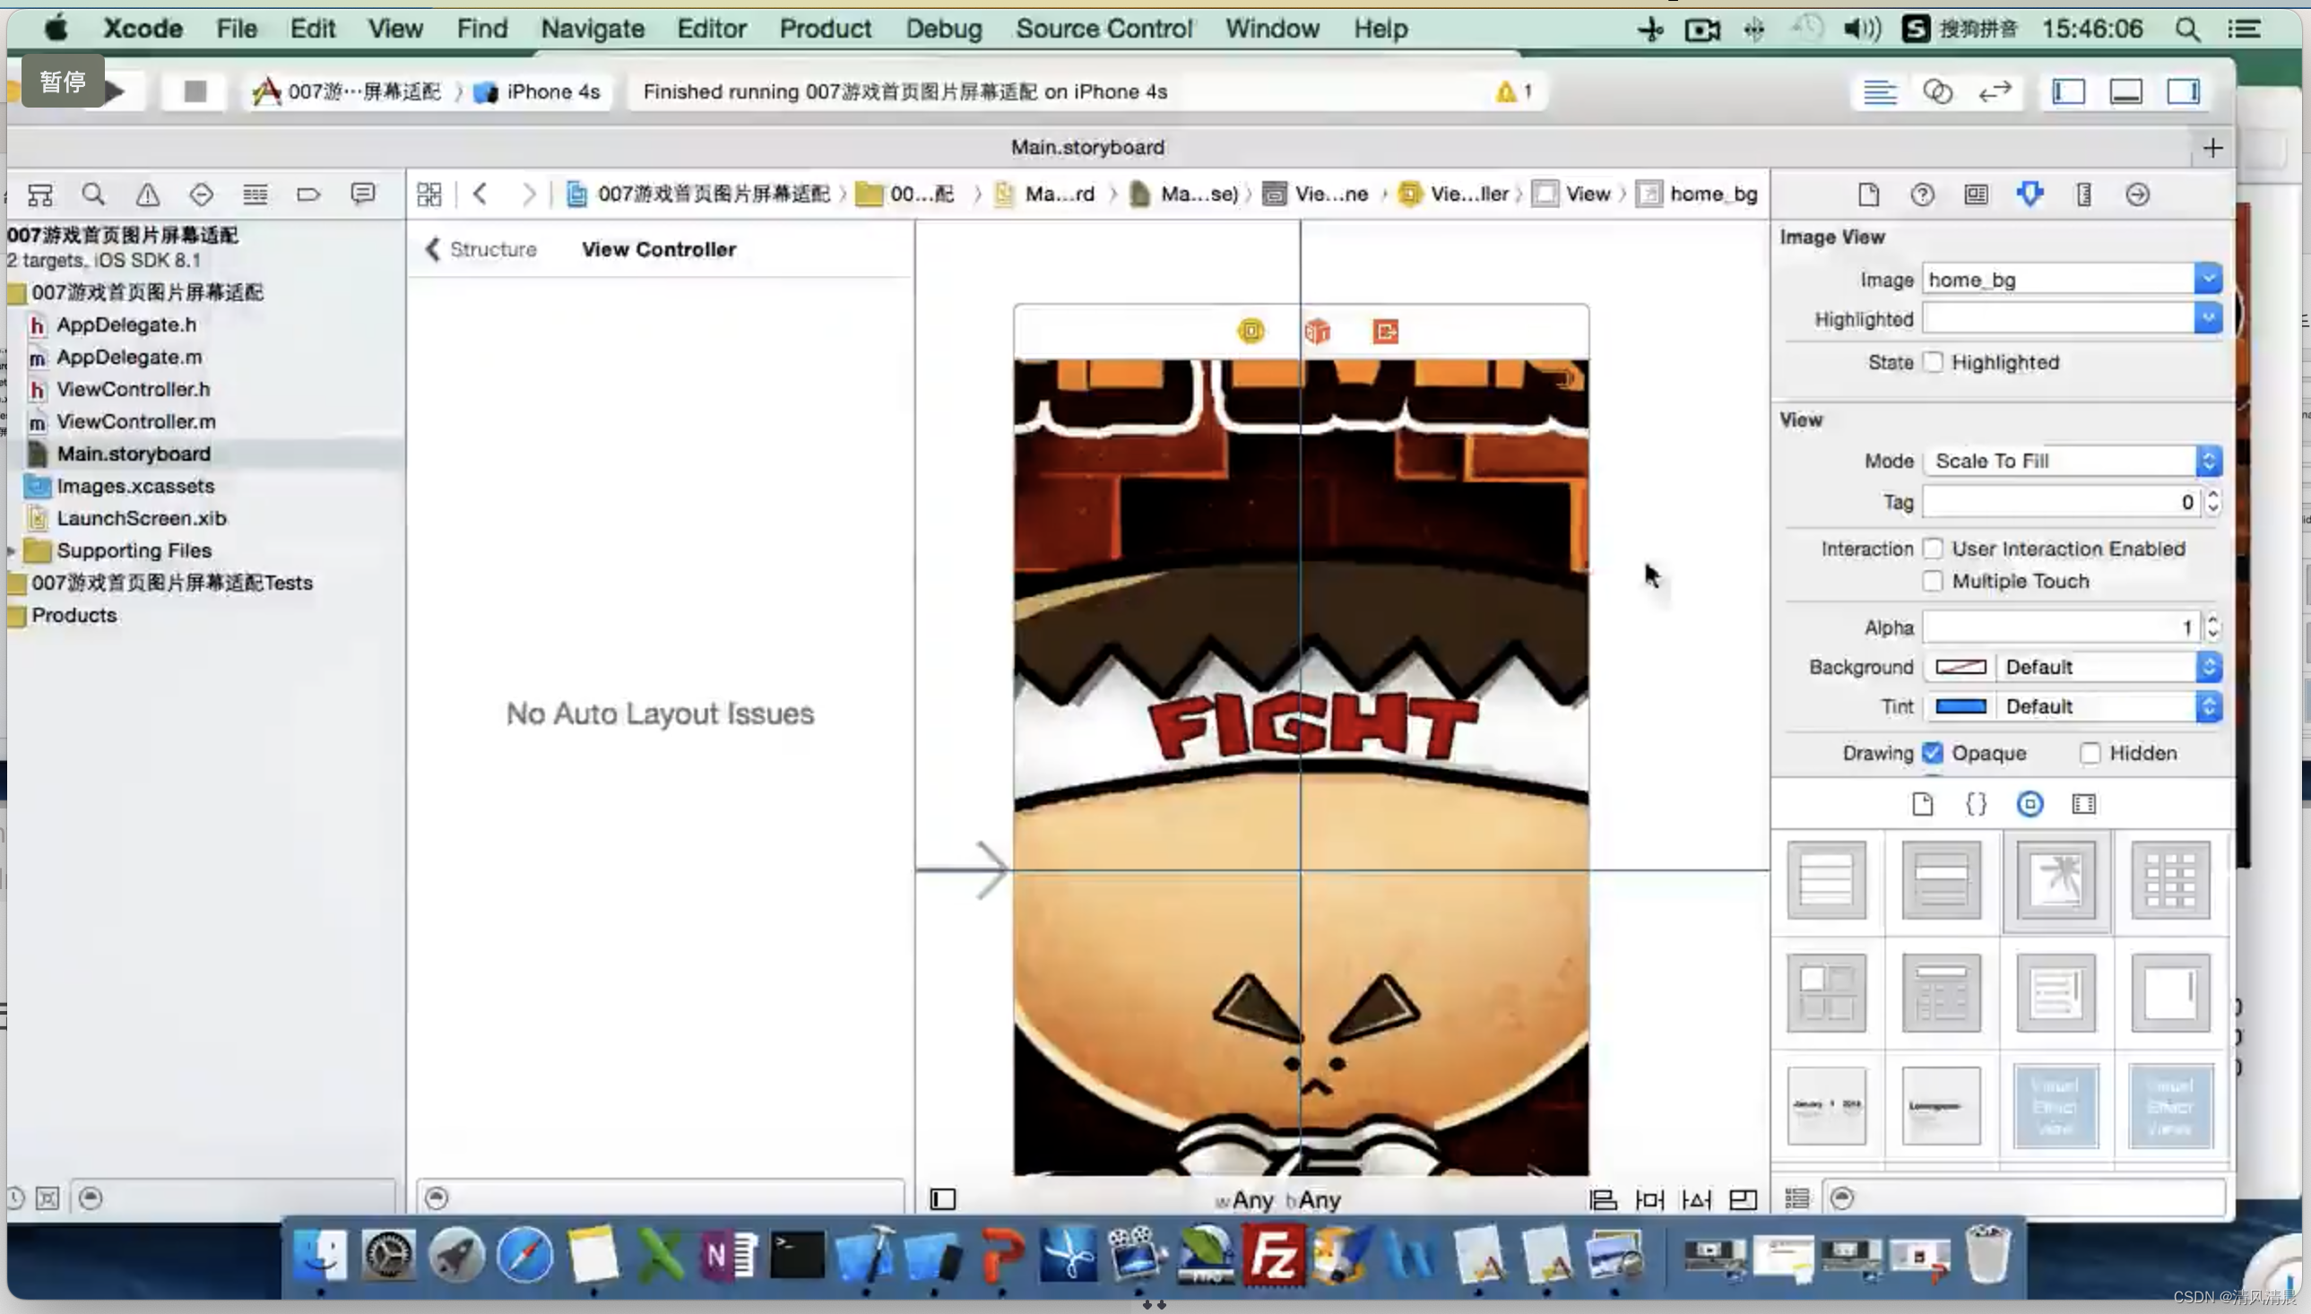This screenshot has height=1314, width=2311.
Task: Show the Quick Help inspector
Action: point(1922,194)
